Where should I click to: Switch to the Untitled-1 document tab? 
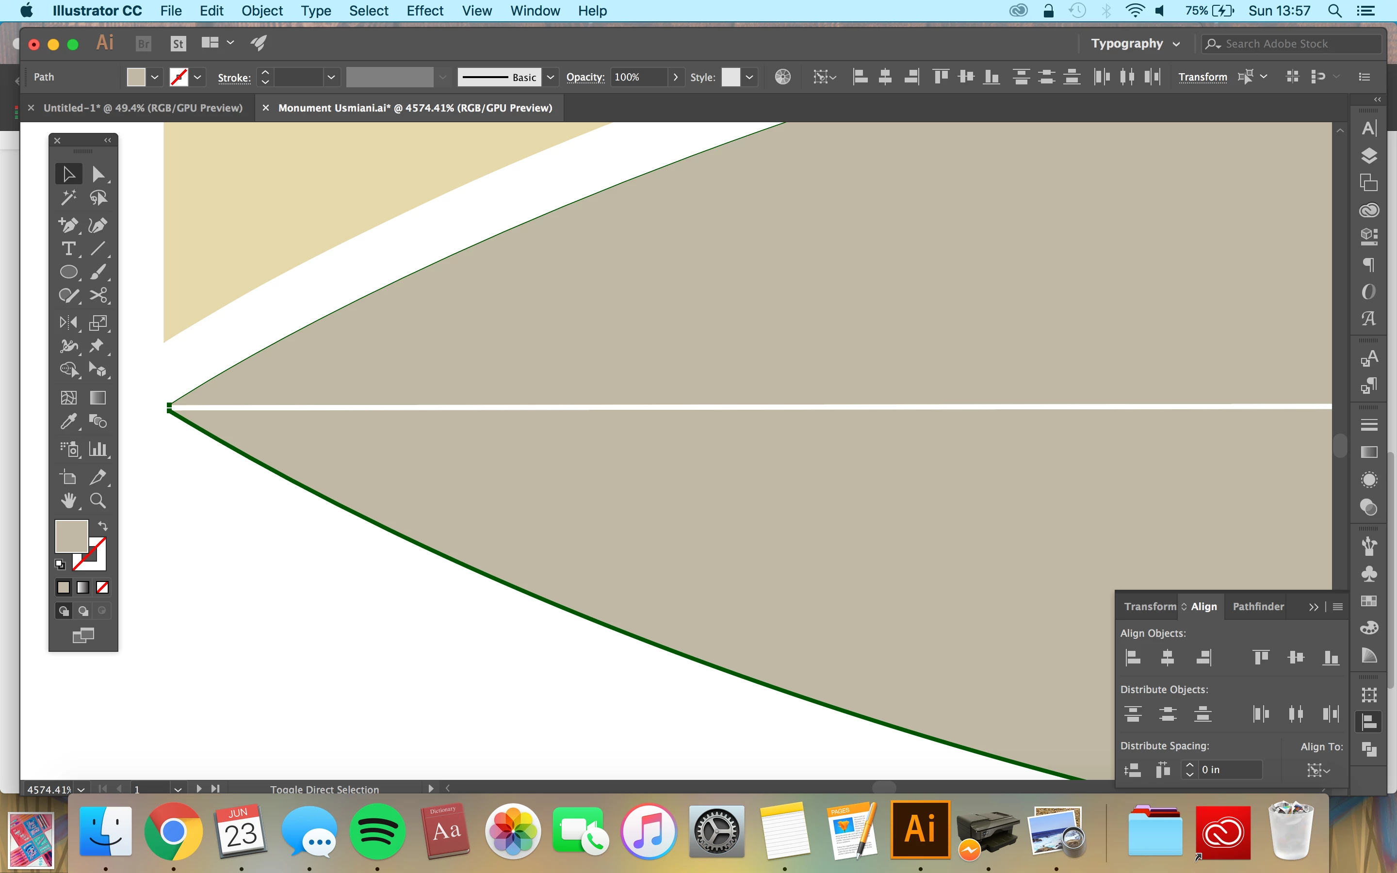point(143,108)
